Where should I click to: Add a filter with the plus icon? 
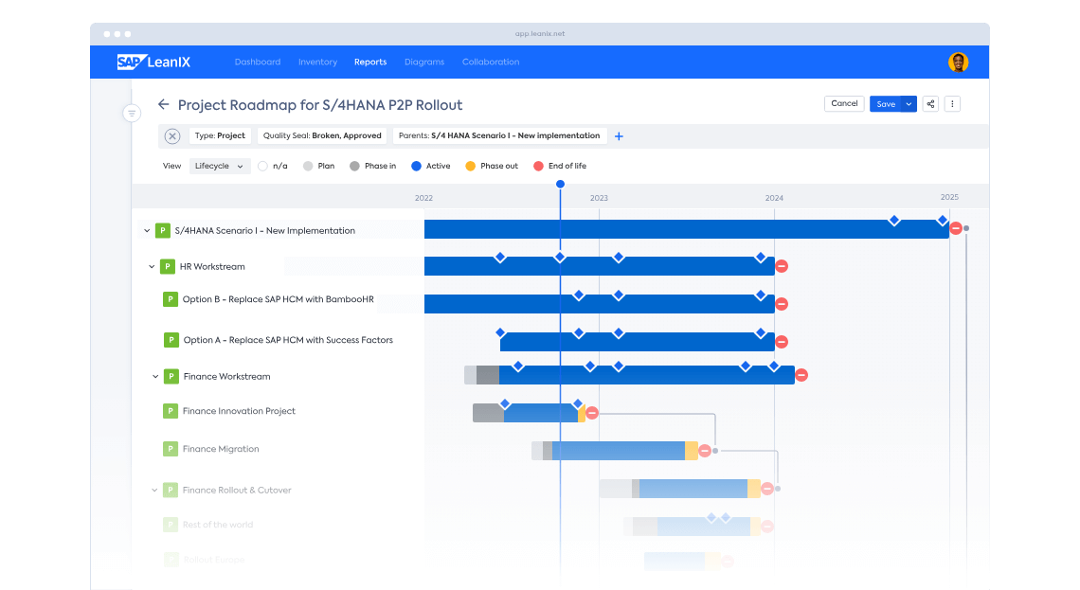pyautogui.click(x=619, y=136)
